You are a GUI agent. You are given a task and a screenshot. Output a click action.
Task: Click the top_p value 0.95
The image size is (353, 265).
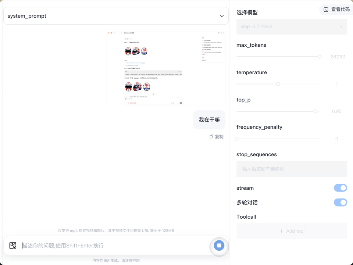click(x=336, y=111)
